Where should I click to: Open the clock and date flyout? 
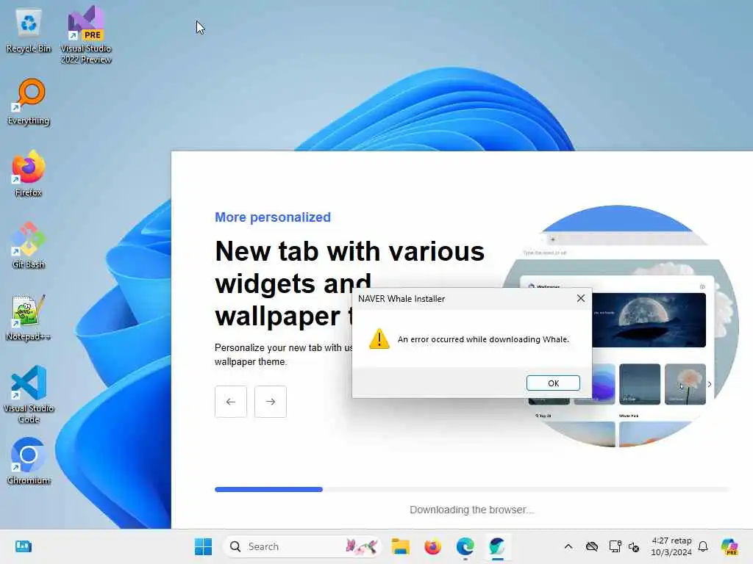coord(671,546)
